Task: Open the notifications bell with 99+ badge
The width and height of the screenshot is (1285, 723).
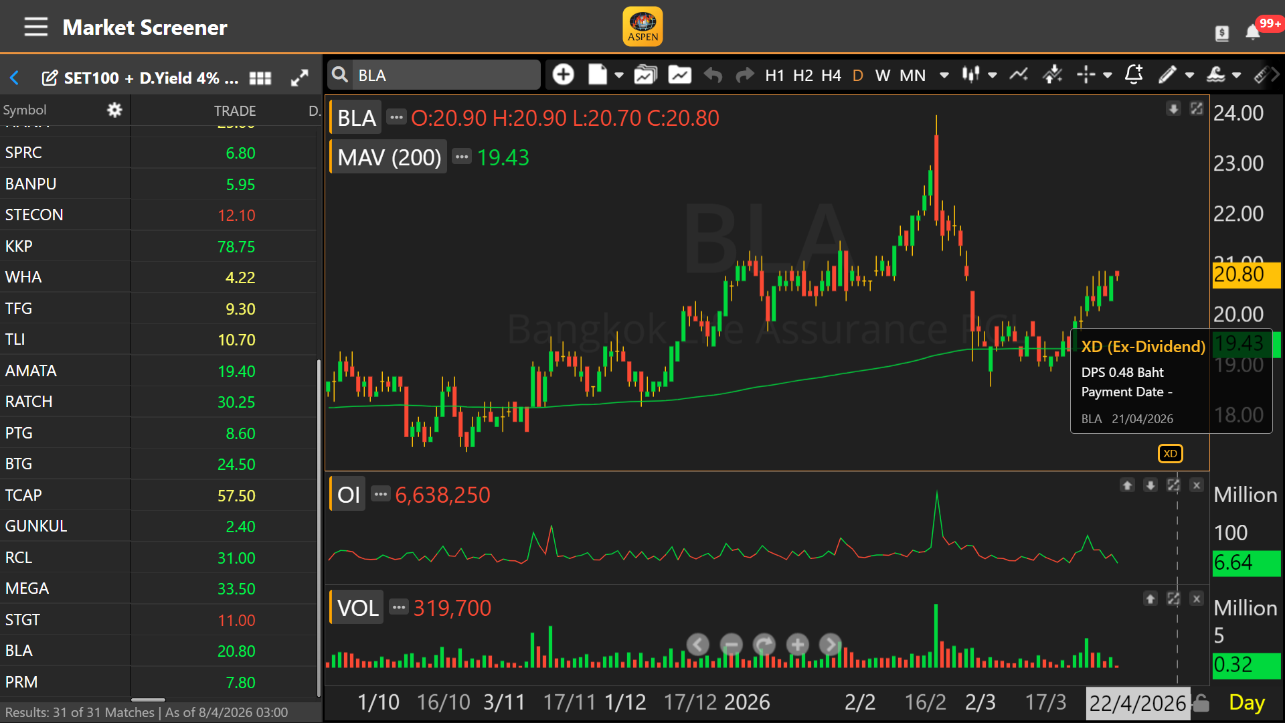Action: (x=1253, y=32)
